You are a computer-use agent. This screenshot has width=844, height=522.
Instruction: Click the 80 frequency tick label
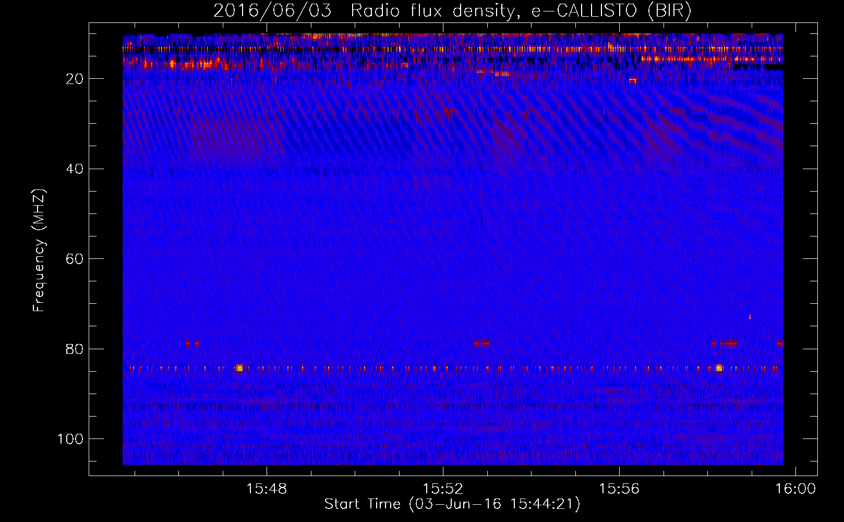tap(75, 349)
